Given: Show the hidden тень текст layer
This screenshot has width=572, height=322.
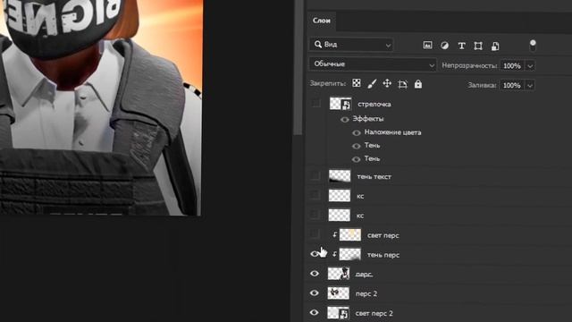Looking at the screenshot, I should [315, 176].
